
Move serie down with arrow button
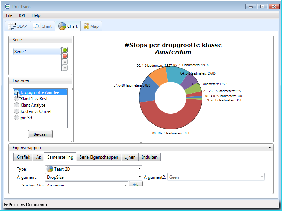(x=65, y=68)
